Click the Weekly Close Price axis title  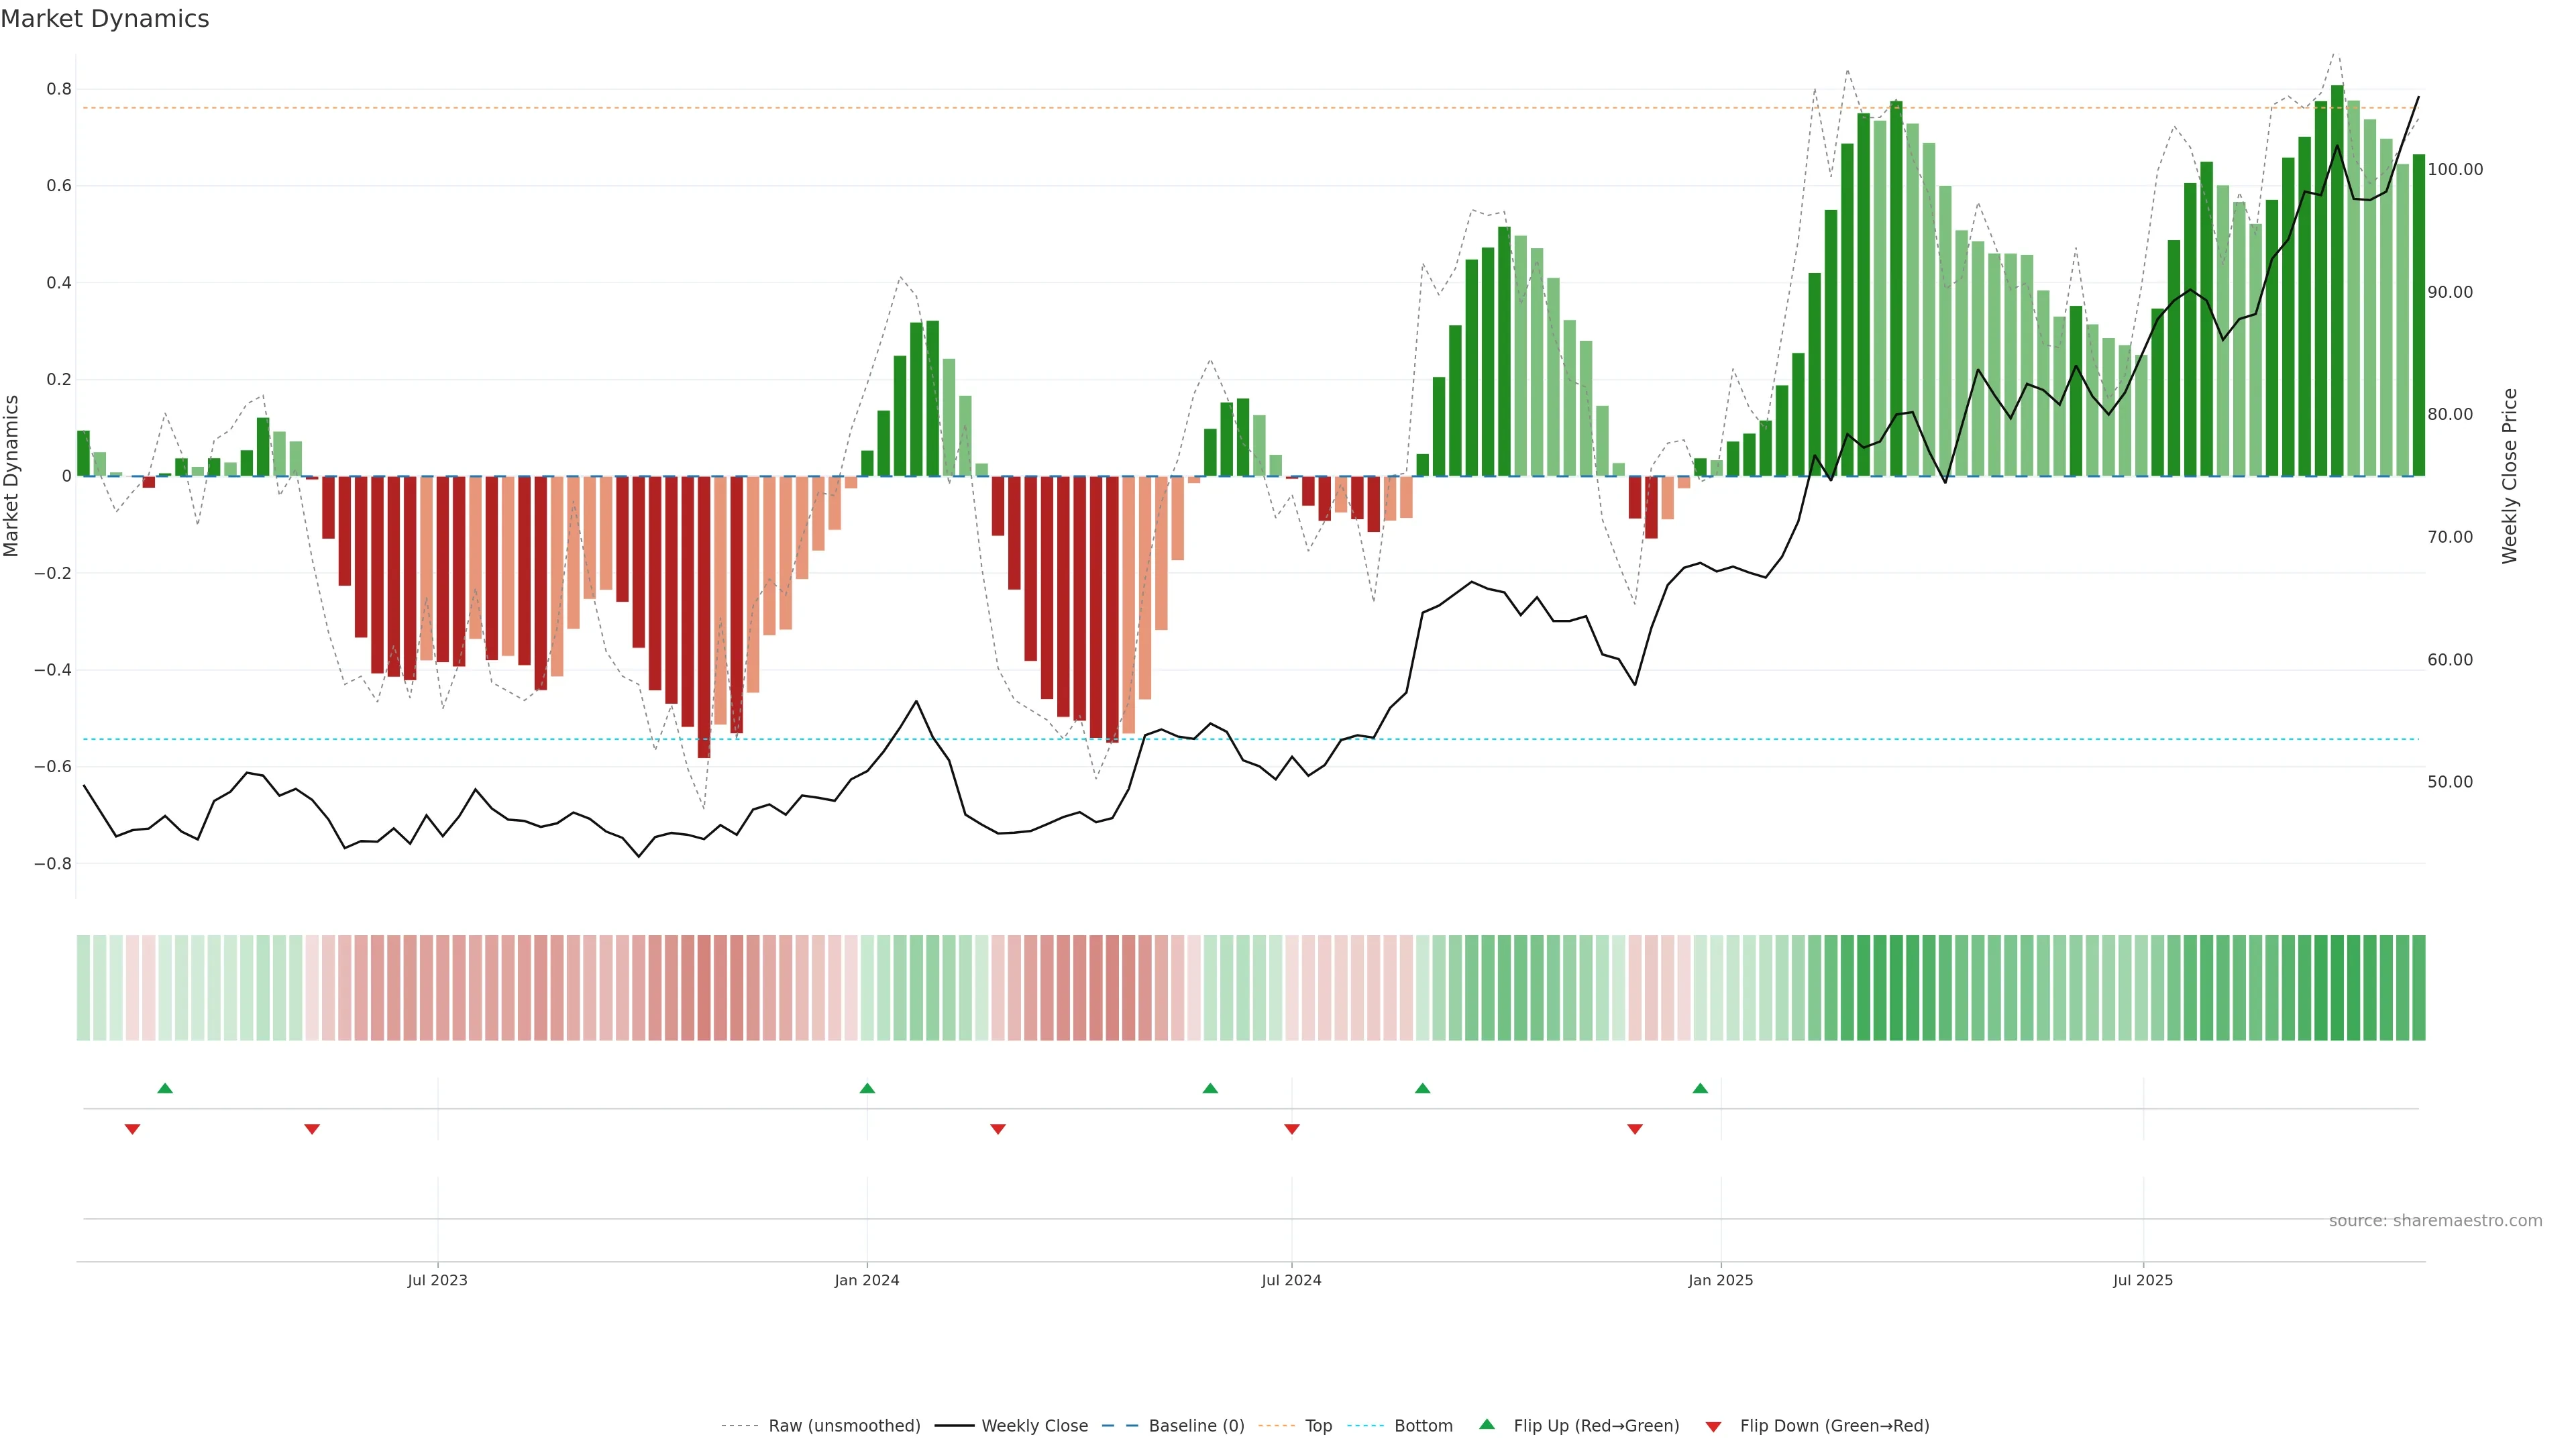tap(2509, 476)
